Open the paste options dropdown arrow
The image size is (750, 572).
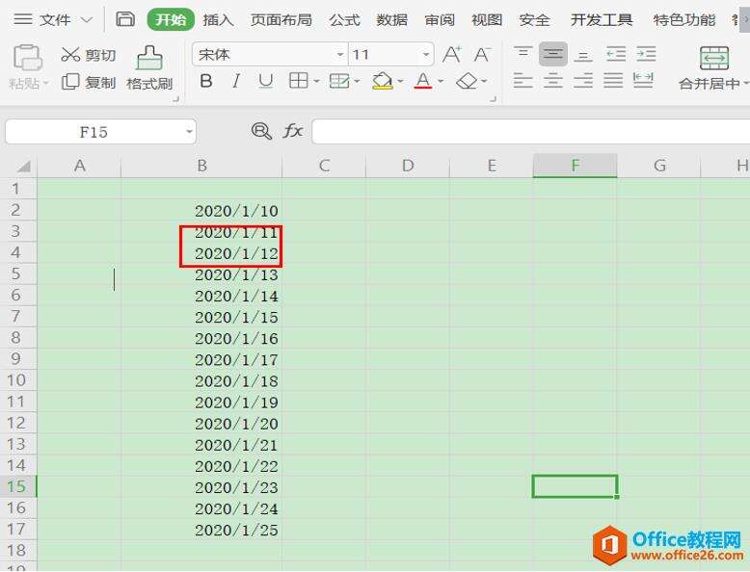pos(46,83)
